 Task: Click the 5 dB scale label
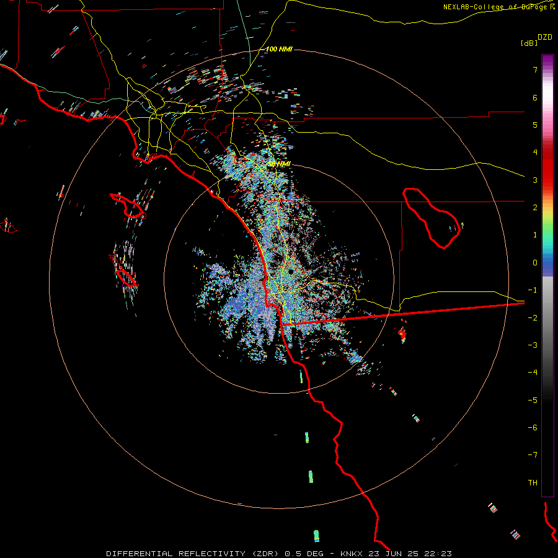(x=535, y=125)
